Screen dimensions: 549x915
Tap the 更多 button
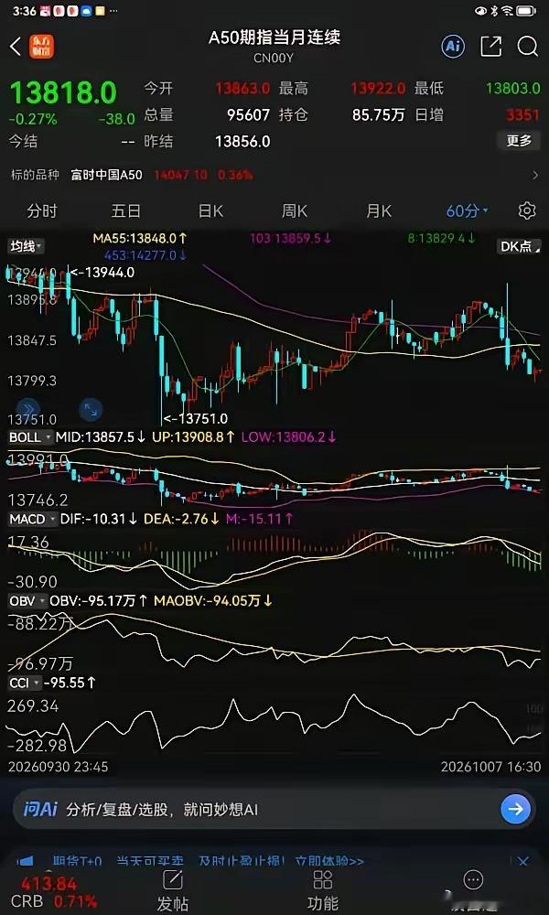coord(519,141)
